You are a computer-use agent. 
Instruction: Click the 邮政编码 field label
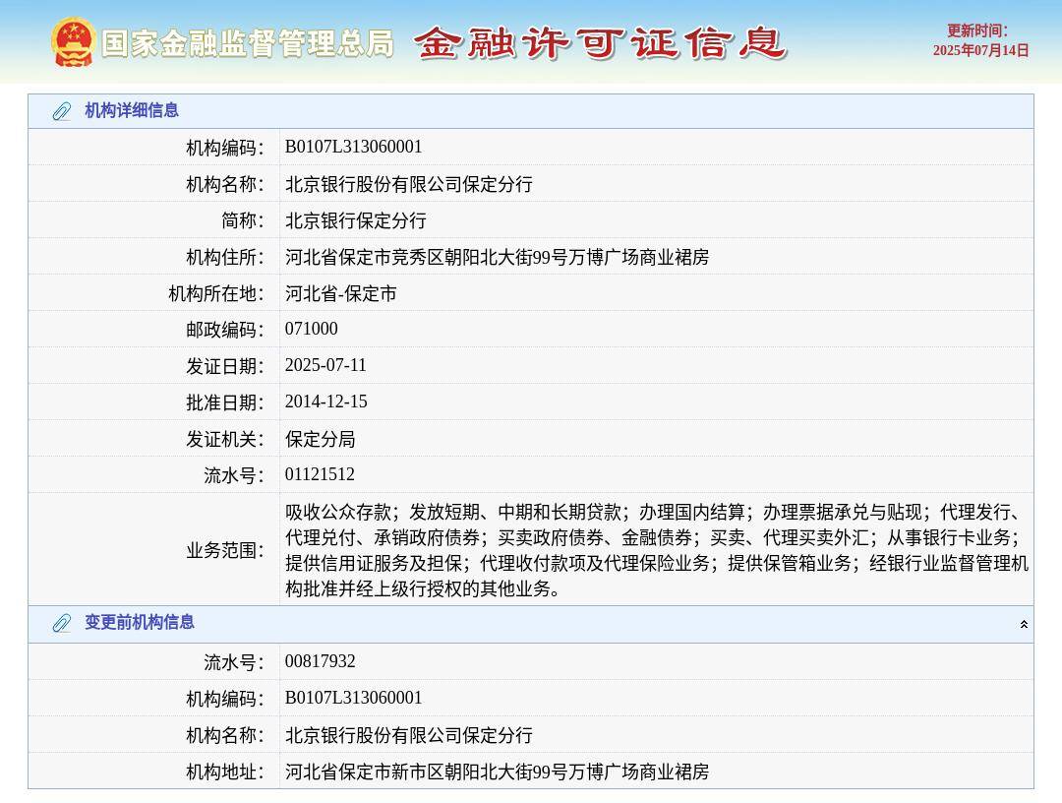pyautogui.click(x=225, y=330)
